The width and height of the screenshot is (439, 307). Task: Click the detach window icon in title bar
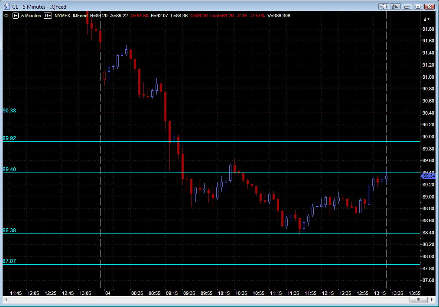(x=395, y=6)
